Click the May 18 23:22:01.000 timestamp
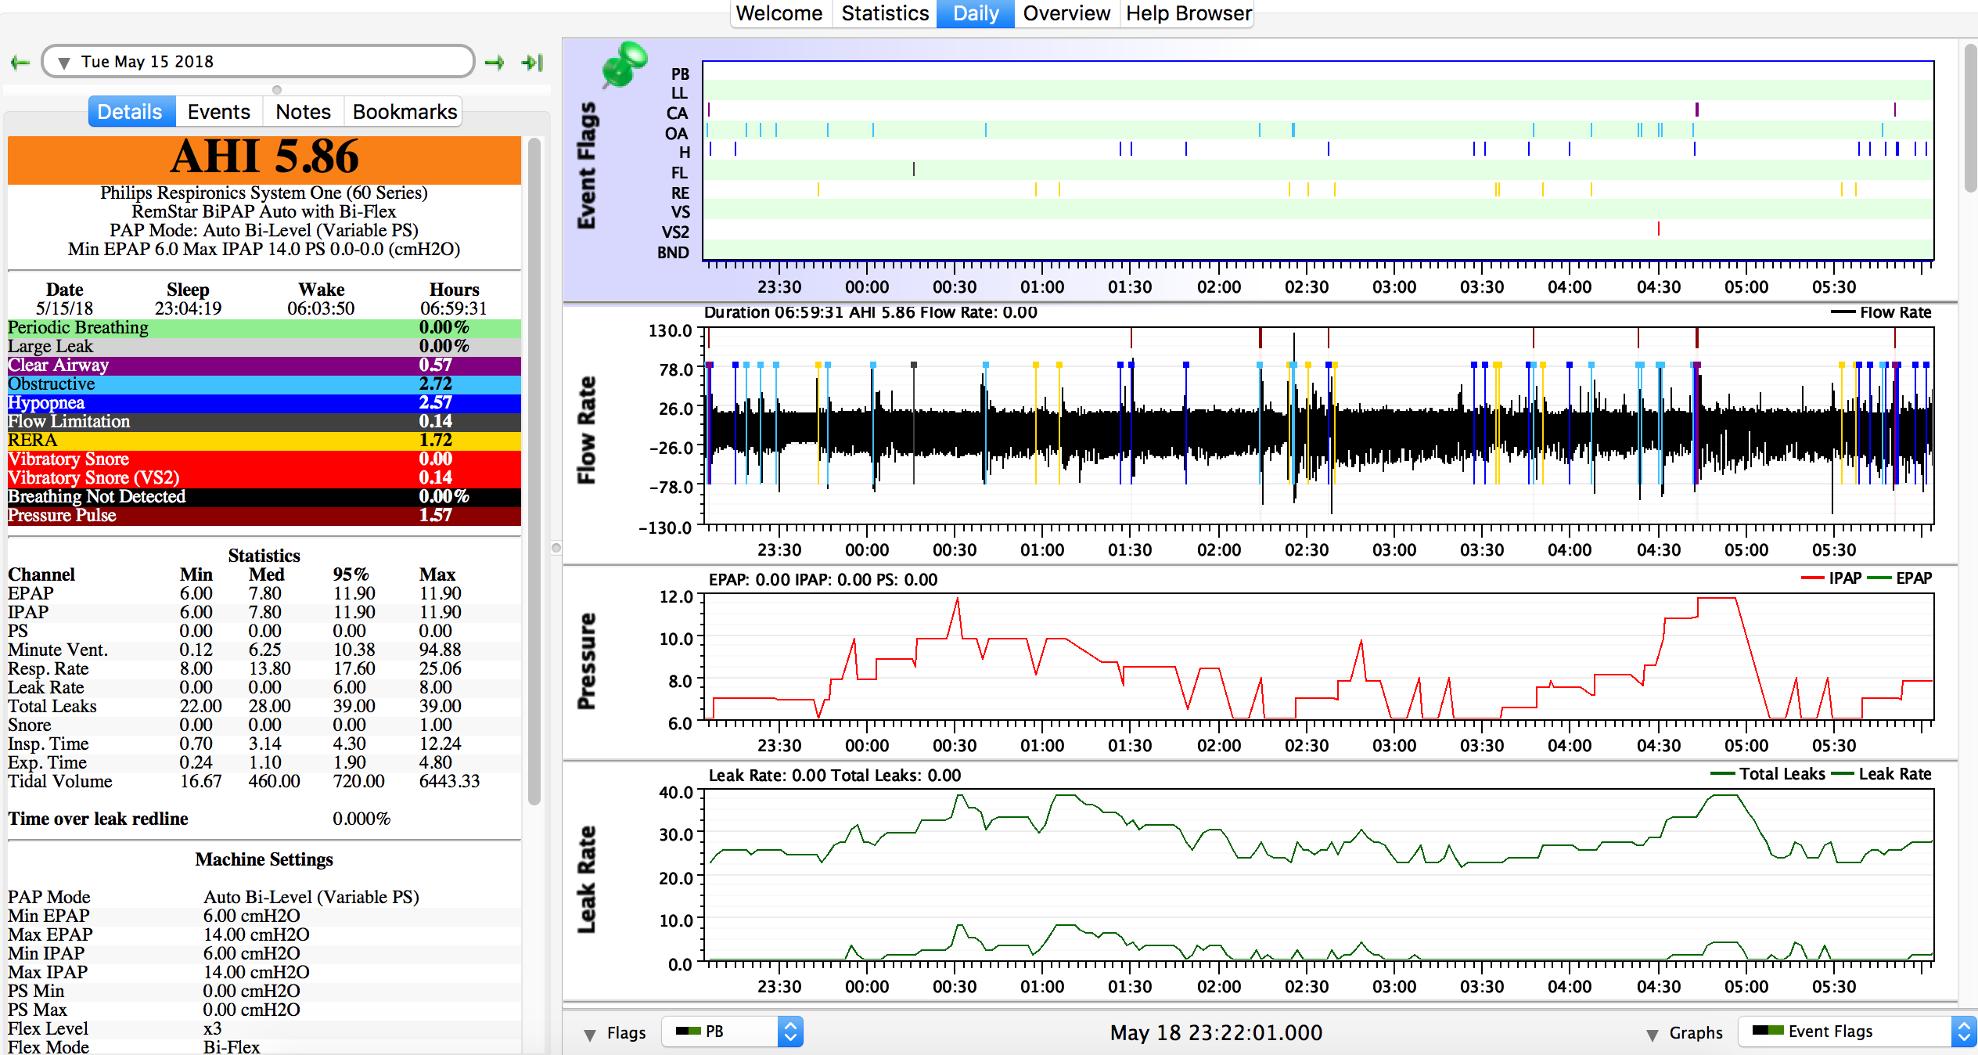Screen dimensions: 1978x1055 click(x=1216, y=1033)
